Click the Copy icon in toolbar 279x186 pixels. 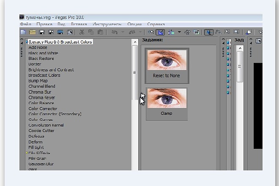(91, 32)
